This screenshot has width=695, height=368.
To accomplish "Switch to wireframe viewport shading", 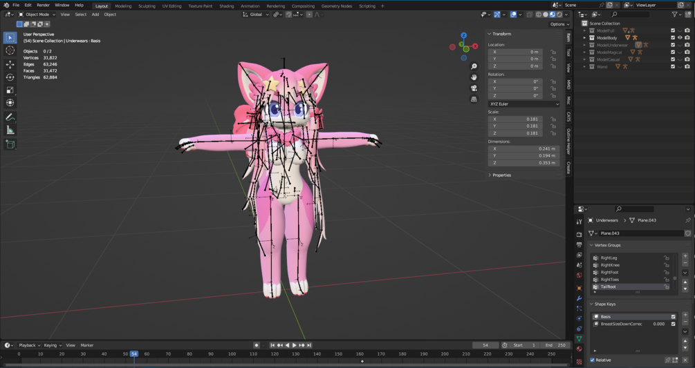I will 539,14.
